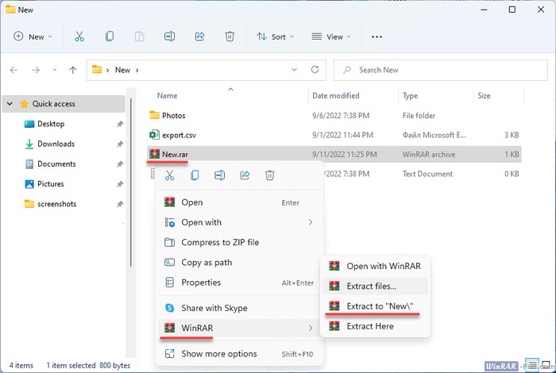Select Show more options
This screenshot has width=556, height=373.
(x=218, y=354)
